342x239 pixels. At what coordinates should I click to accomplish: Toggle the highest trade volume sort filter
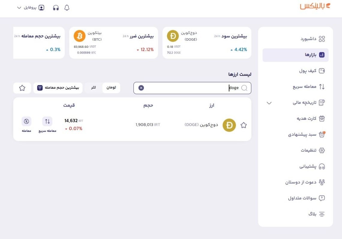pyautogui.click(x=58, y=88)
